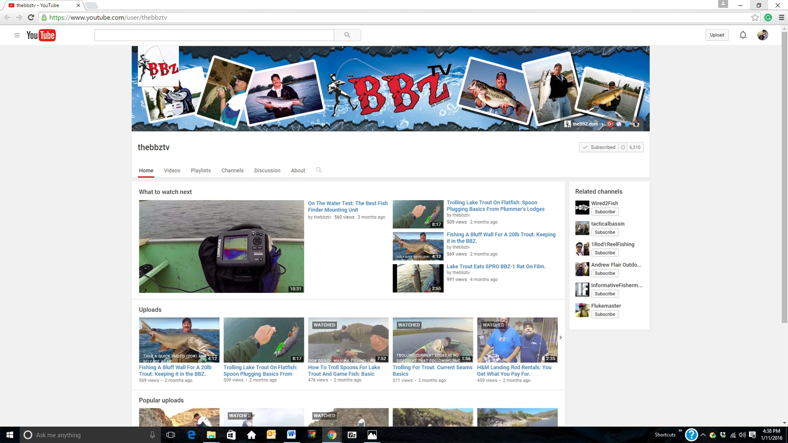Open Task View in the taskbar
This screenshot has height=443, width=788.
tap(171, 435)
